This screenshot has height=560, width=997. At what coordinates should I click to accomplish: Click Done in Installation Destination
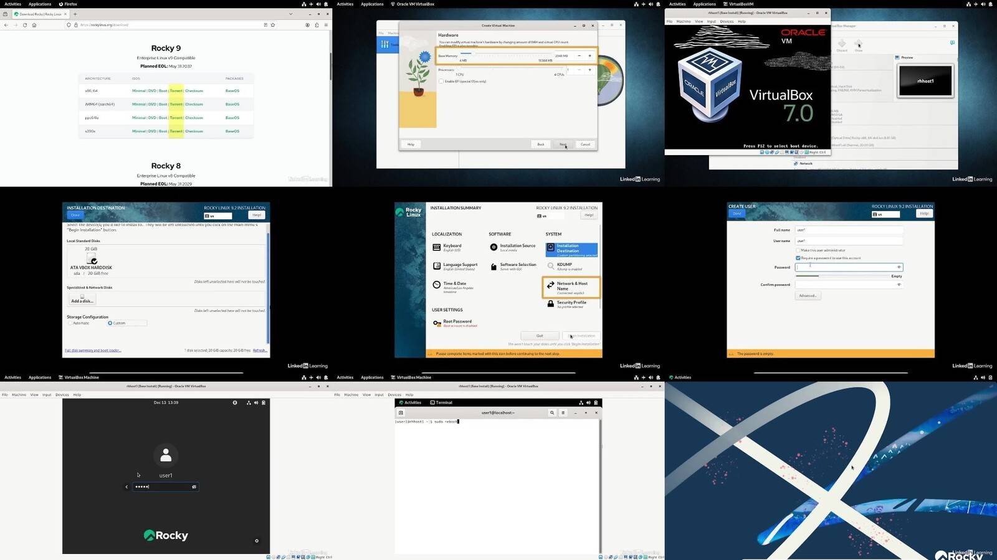(75, 215)
